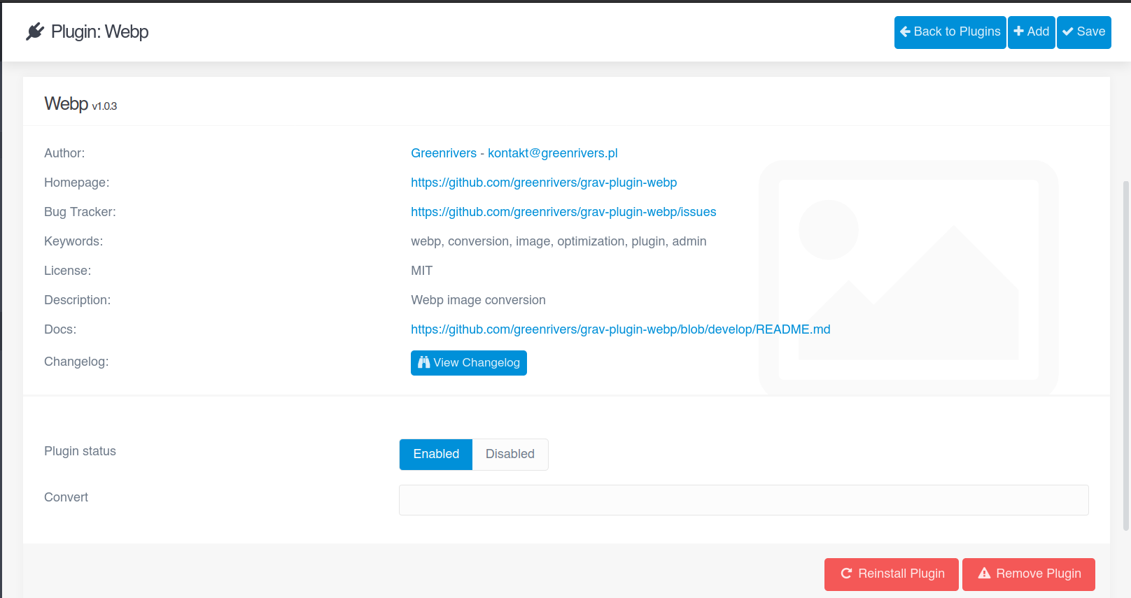Click the 'Convert' label
The image size is (1131, 598).
pos(66,497)
